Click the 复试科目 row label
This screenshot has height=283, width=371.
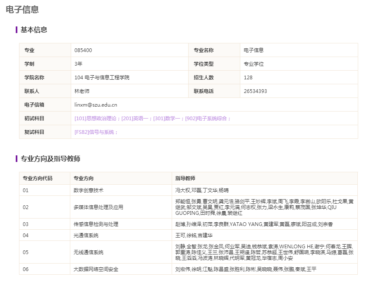coord(34,132)
